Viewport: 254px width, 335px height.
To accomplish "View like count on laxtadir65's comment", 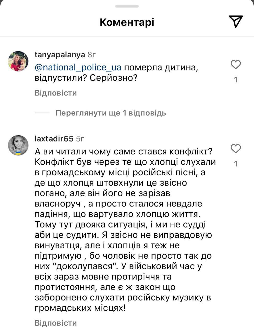I will pyautogui.click(x=236, y=164).
